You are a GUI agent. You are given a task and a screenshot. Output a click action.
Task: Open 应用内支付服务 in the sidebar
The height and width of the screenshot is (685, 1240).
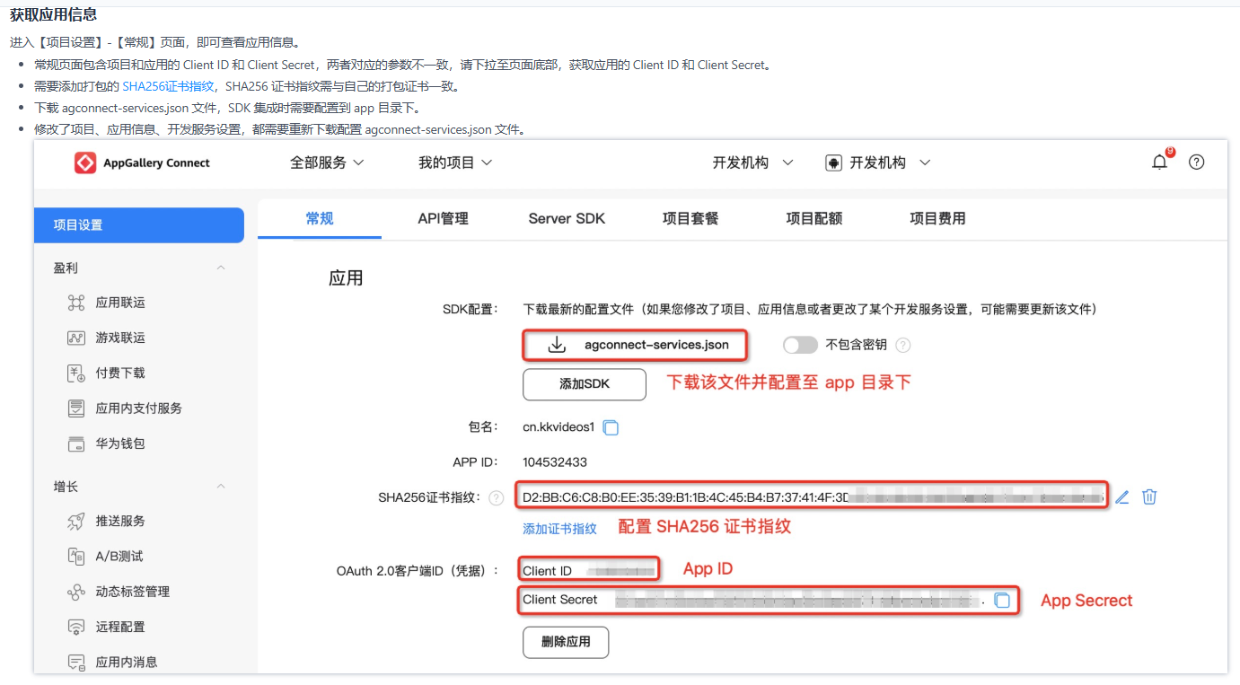point(139,408)
